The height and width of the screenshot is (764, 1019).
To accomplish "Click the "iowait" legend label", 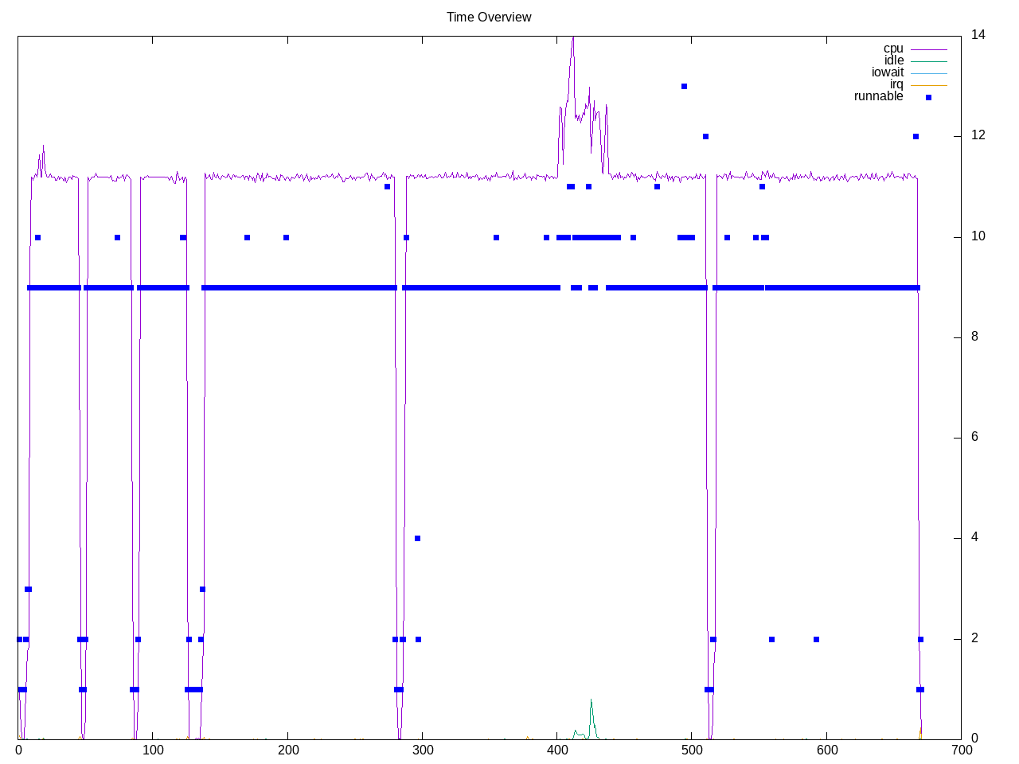I will click(888, 72).
